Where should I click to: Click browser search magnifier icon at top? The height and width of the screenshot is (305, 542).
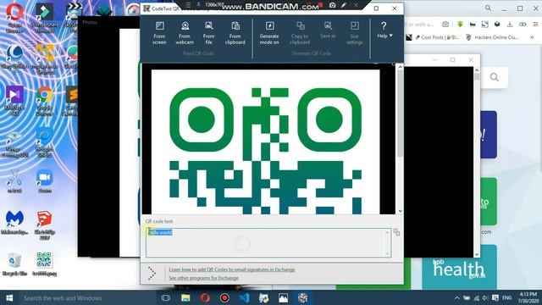(x=488, y=8)
